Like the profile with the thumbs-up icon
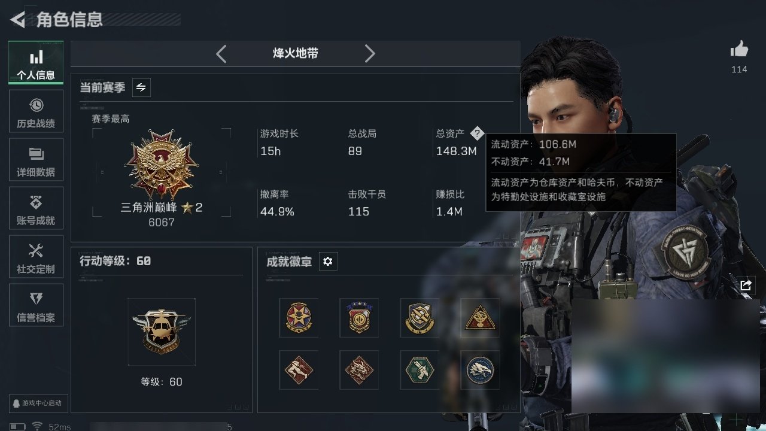The image size is (766, 431). tap(739, 50)
